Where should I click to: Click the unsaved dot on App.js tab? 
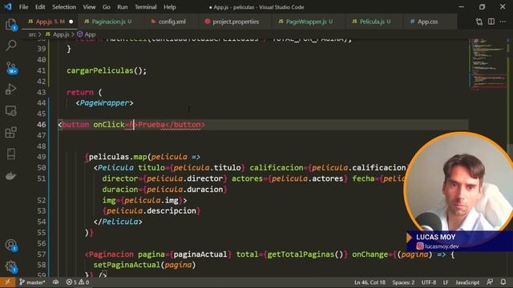(x=71, y=22)
